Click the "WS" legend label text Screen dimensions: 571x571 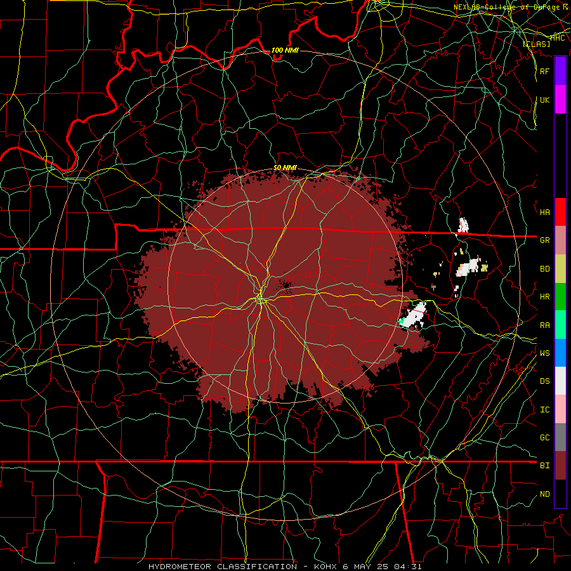click(544, 353)
